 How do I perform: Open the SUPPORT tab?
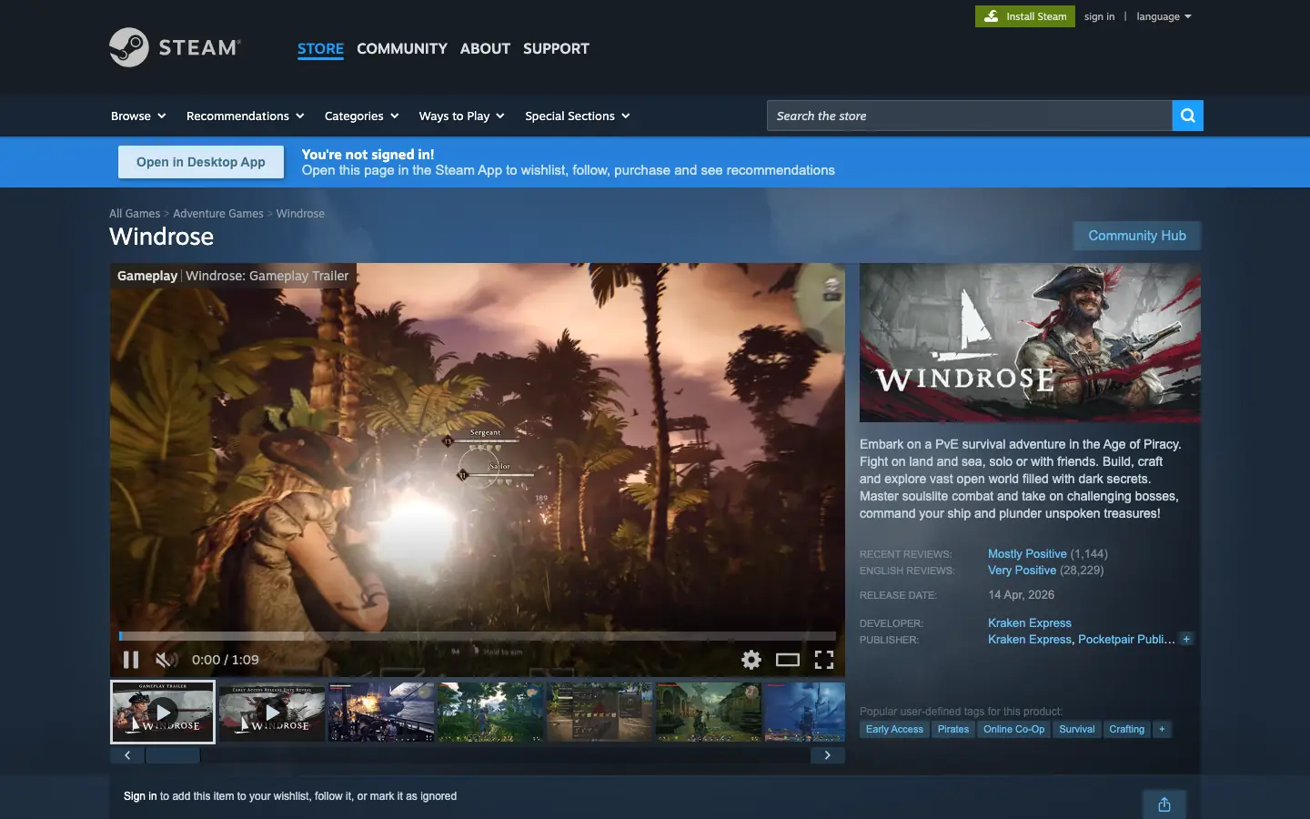pyautogui.click(x=556, y=49)
